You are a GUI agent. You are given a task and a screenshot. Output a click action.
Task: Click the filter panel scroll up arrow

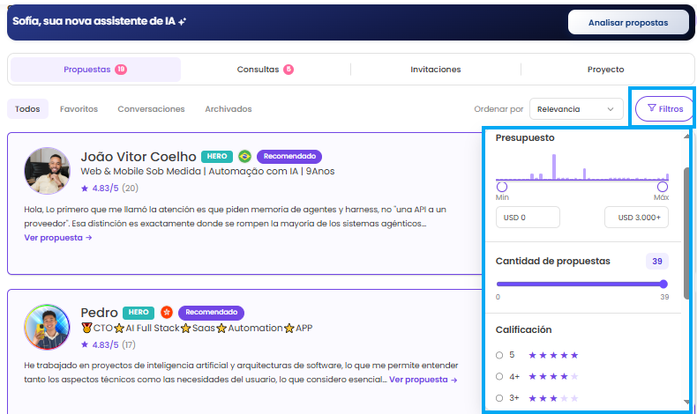(x=686, y=137)
